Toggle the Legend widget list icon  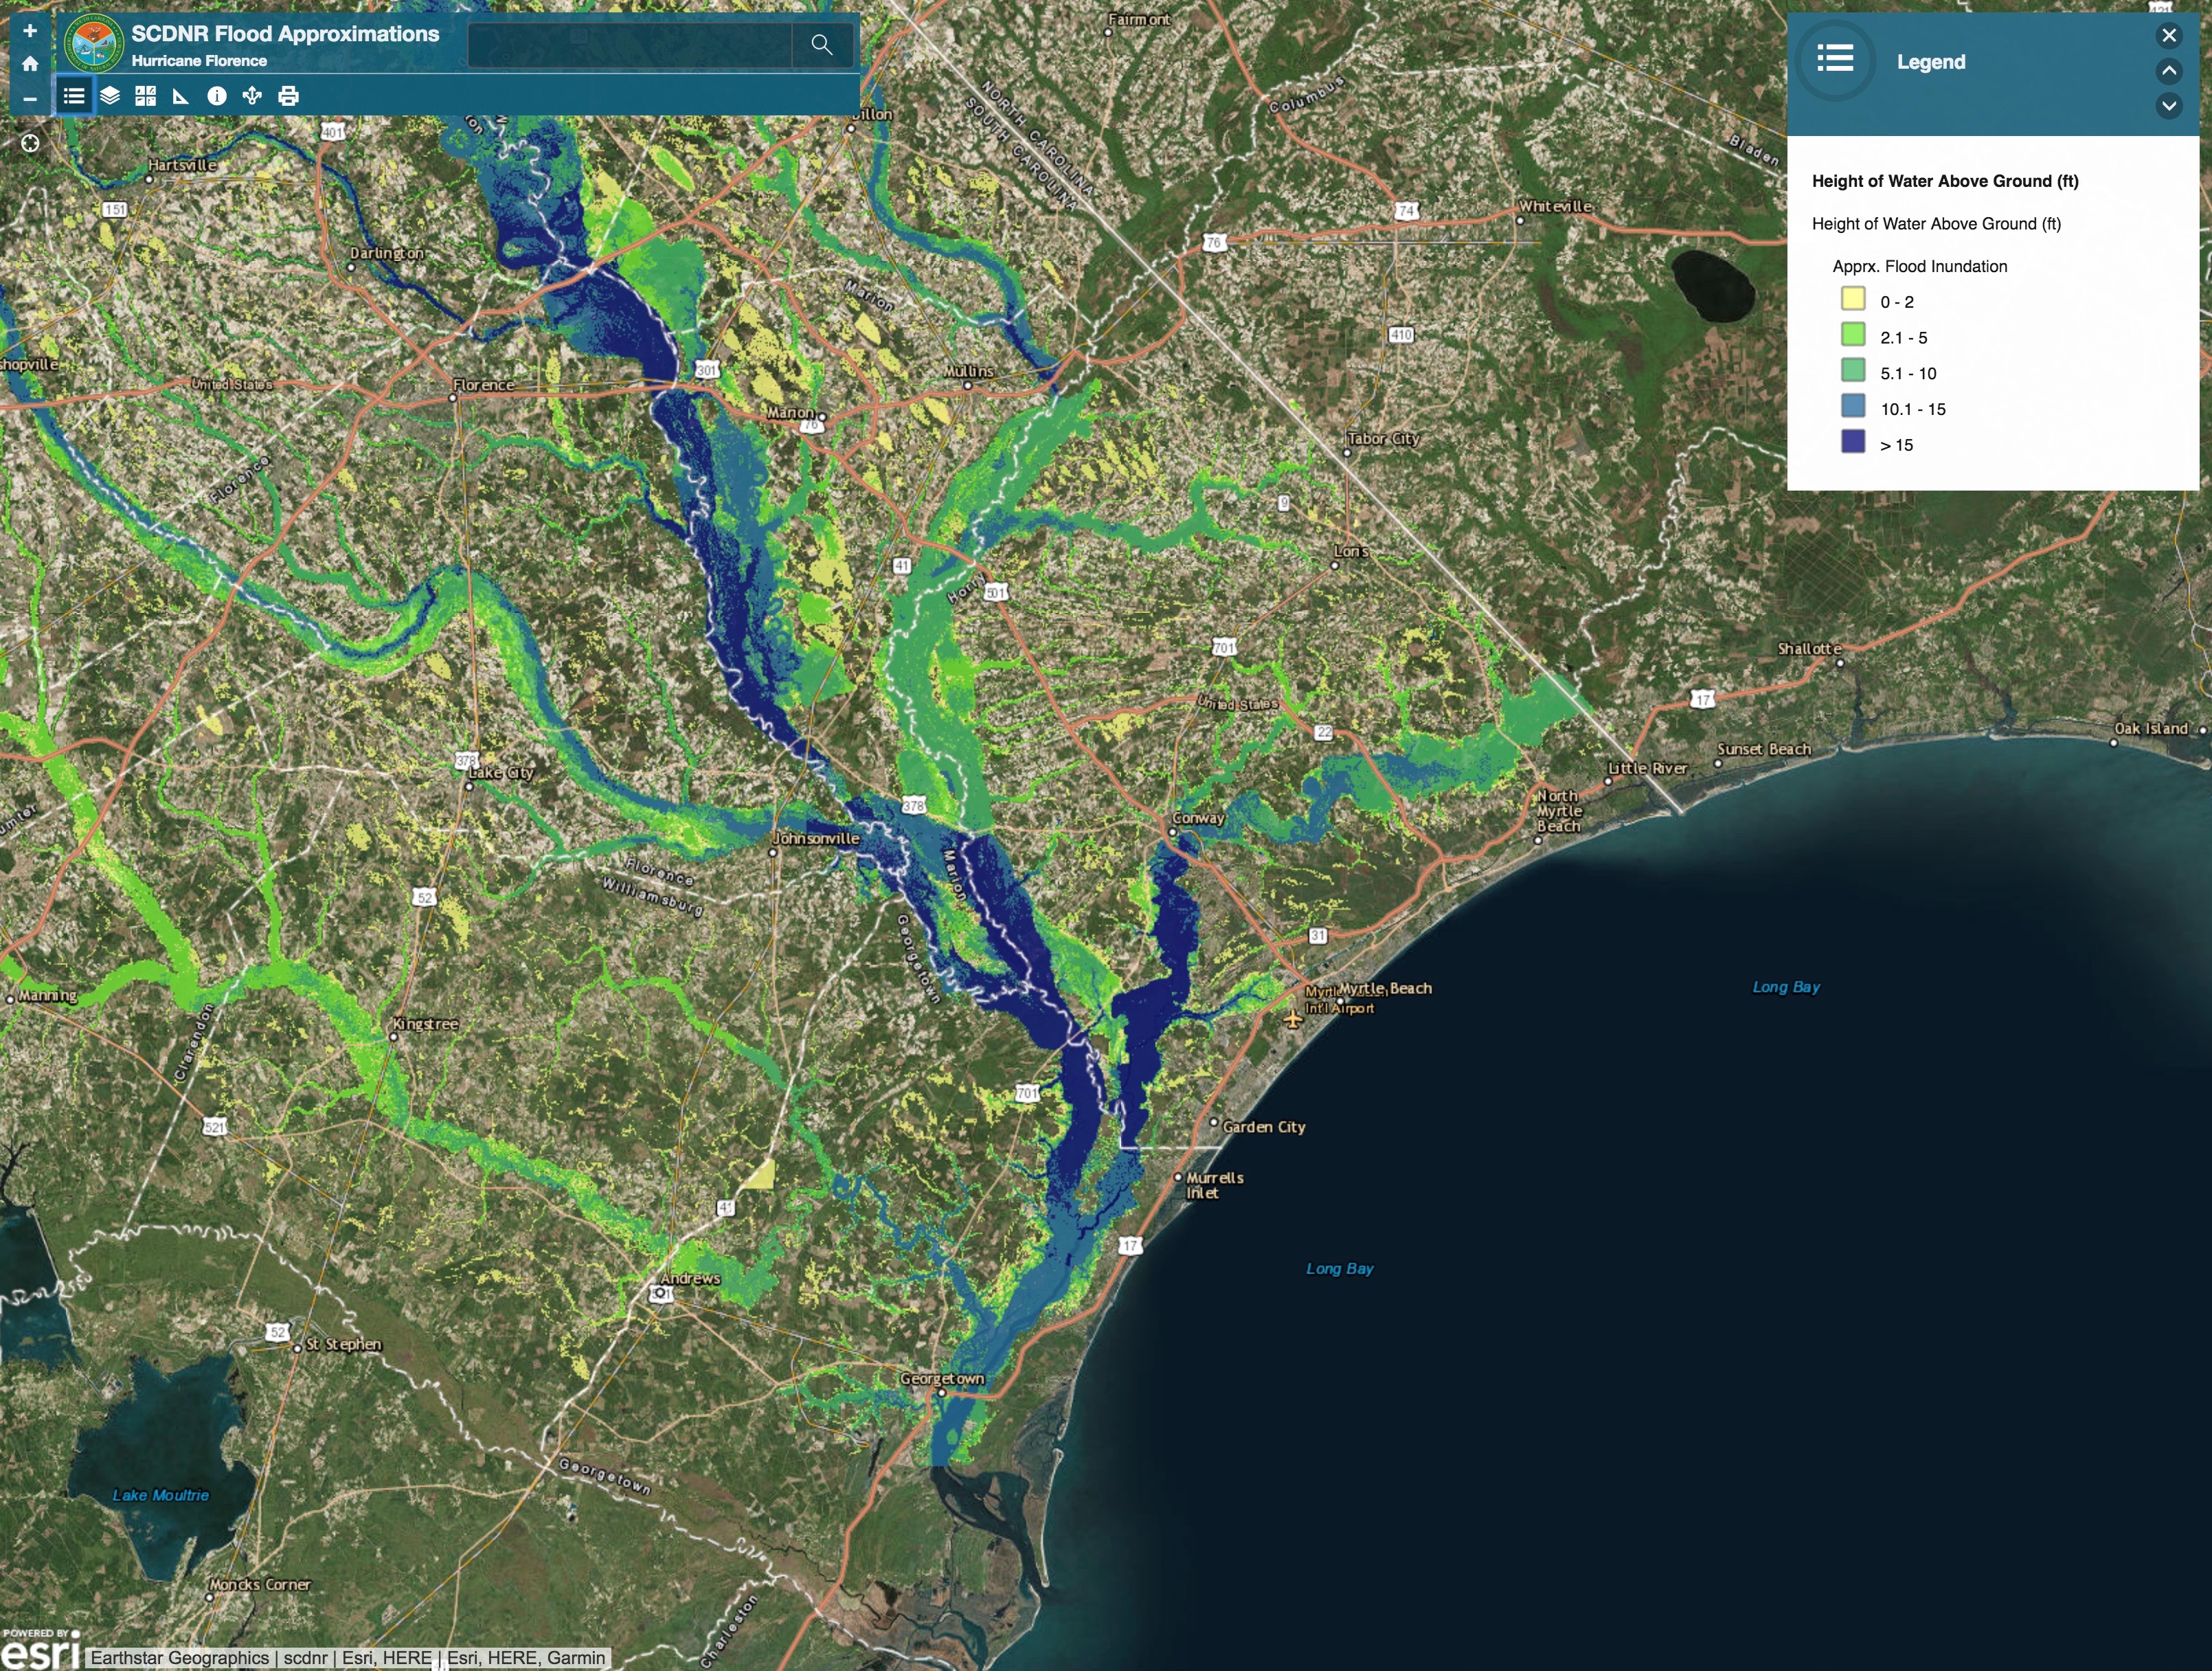(74, 96)
